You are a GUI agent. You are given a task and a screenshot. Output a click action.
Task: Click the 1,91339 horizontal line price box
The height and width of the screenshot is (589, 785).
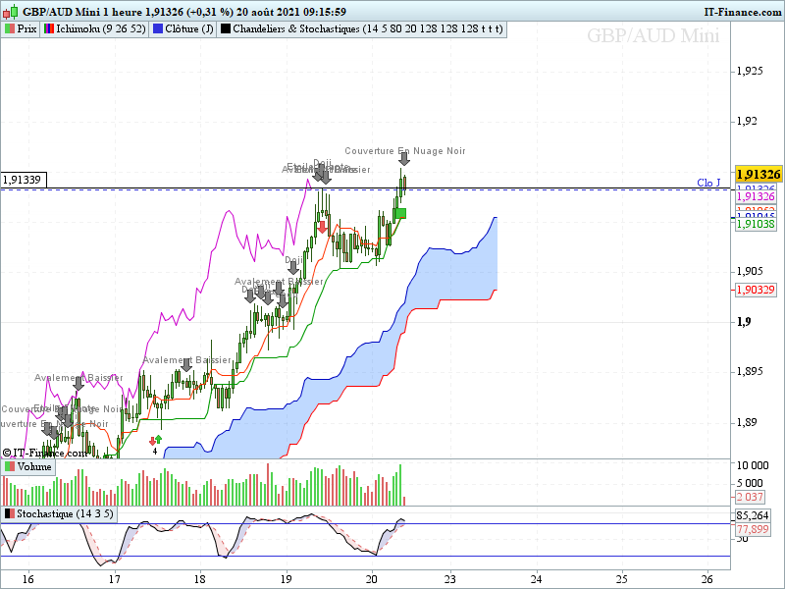[24, 180]
